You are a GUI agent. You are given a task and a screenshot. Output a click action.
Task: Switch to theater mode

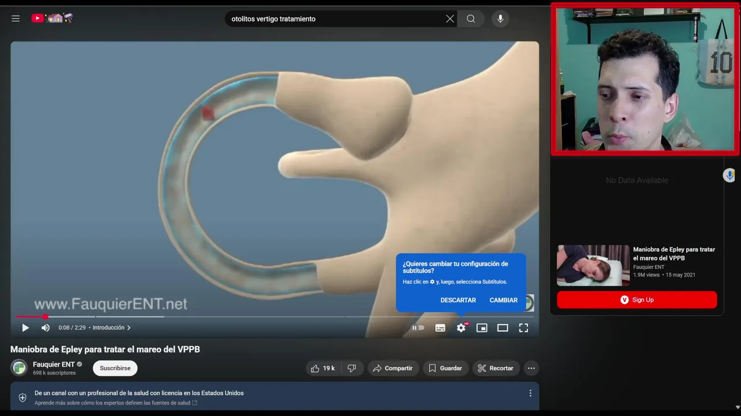pyautogui.click(x=502, y=328)
